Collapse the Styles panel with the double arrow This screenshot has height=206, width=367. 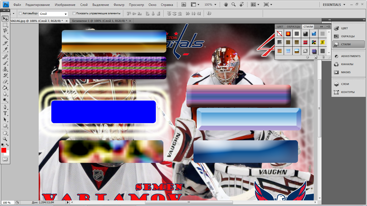pos(322,27)
